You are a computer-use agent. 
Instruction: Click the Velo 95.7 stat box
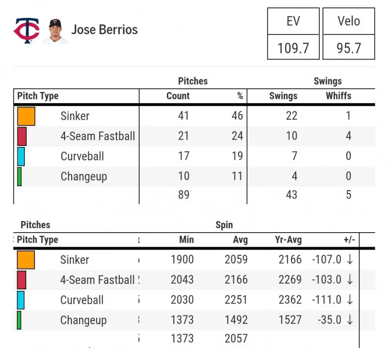point(349,33)
